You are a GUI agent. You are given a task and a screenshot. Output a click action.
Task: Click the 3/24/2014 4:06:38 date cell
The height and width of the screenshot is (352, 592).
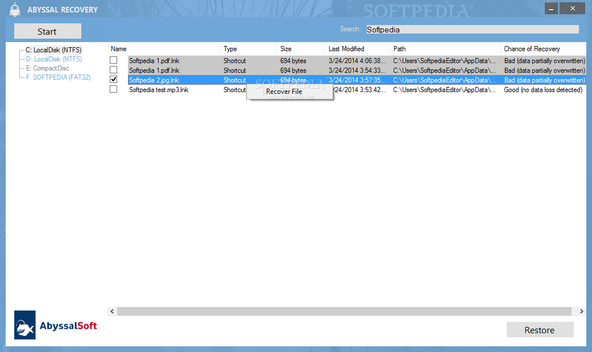tap(357, 61)
